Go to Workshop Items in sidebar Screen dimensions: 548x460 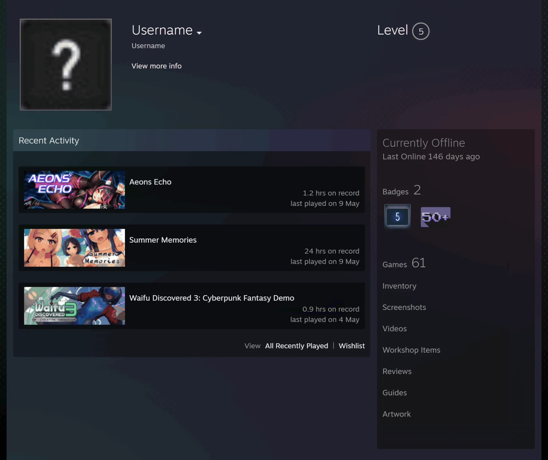pyautogui.click(x=411, y=350)
